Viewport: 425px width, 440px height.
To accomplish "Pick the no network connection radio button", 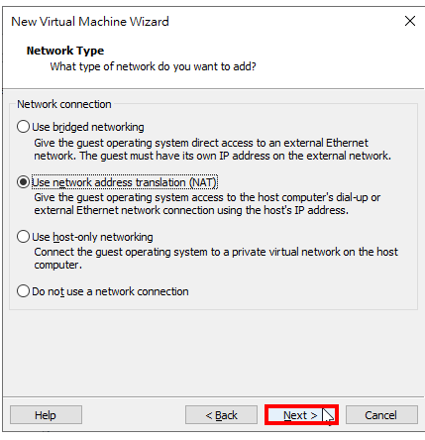I will click(23, 291).
